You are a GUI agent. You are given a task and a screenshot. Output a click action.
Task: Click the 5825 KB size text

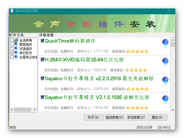(x=100, y=70)
